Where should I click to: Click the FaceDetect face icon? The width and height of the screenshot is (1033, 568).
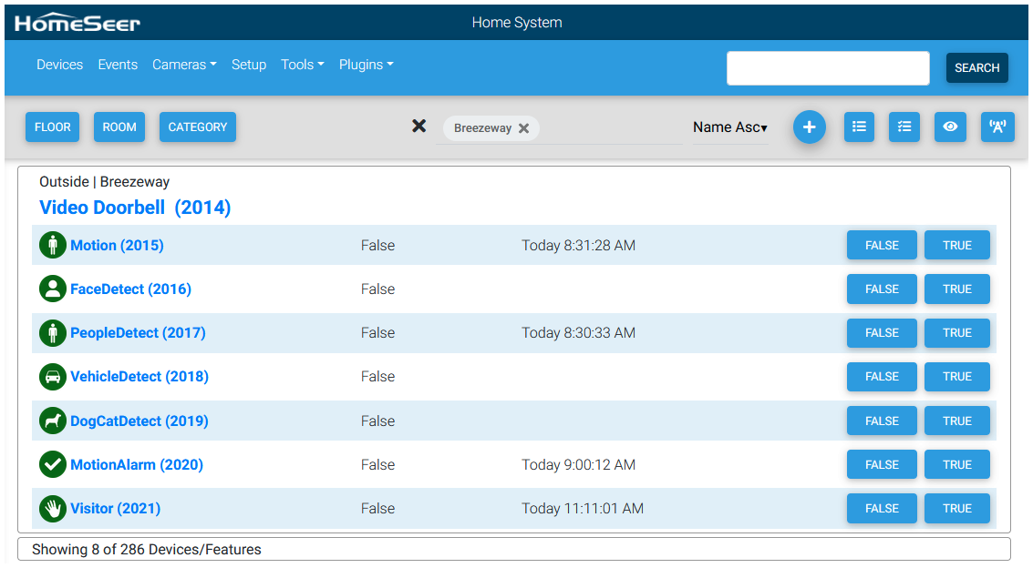coord(53,289)
